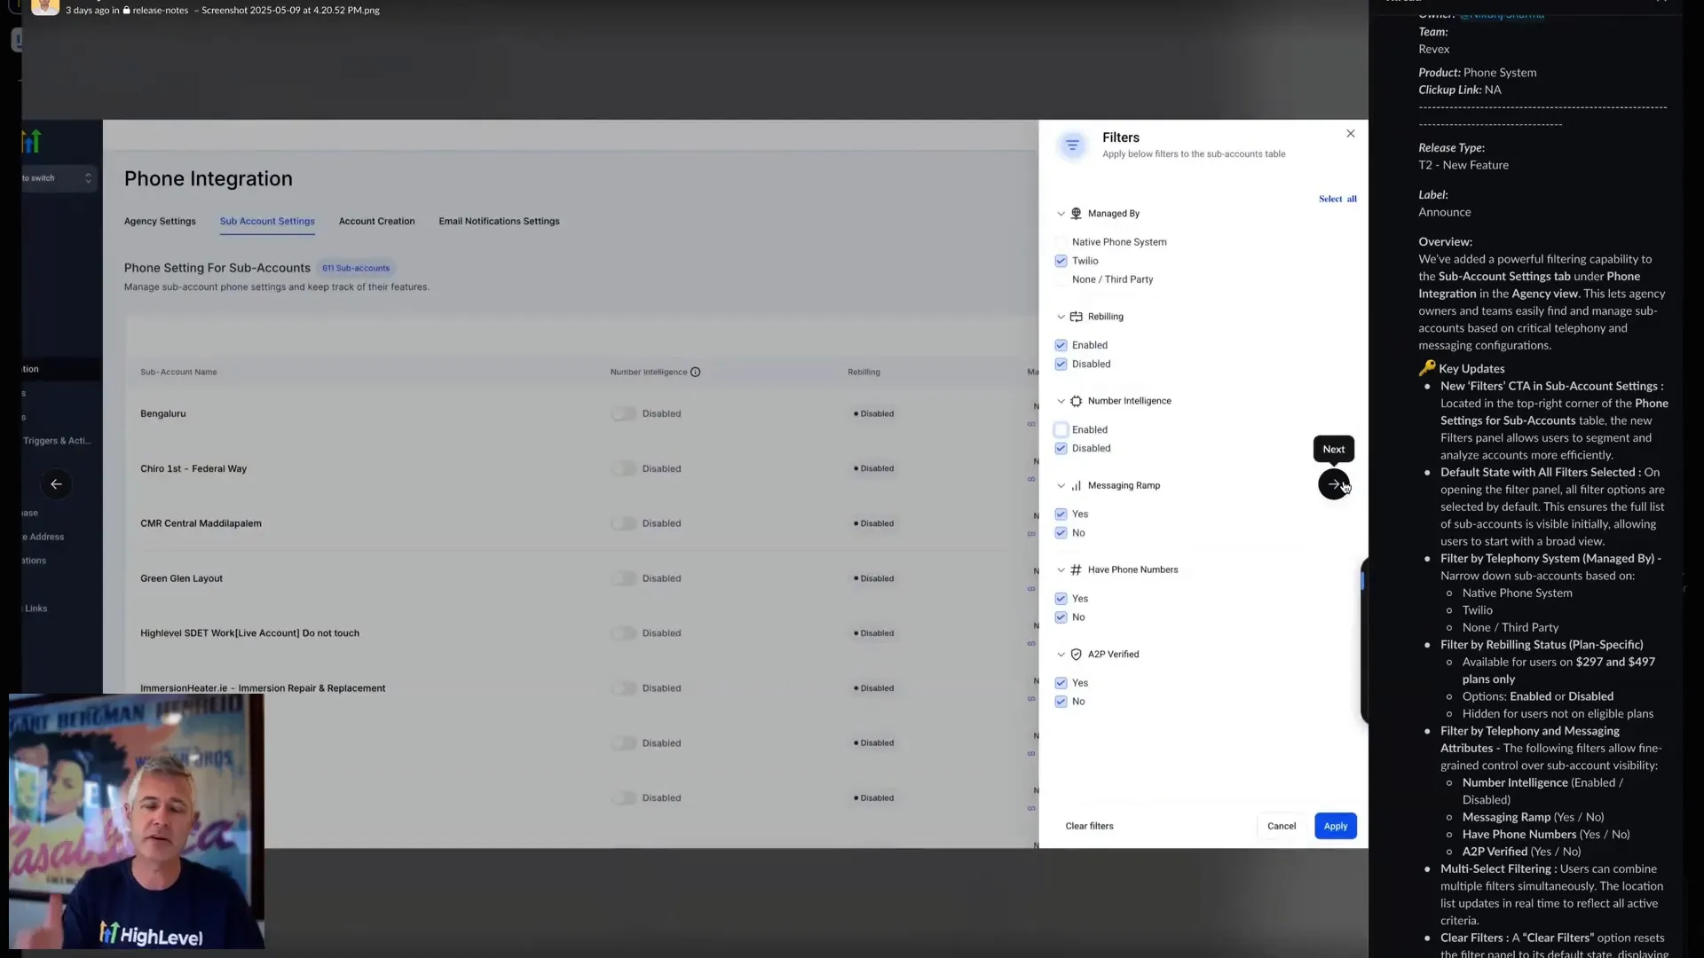Open the account switcher dropdown in sidebar
Image resolution: width=1704 pixels, height=958 pixels.
tap(58, 178)
